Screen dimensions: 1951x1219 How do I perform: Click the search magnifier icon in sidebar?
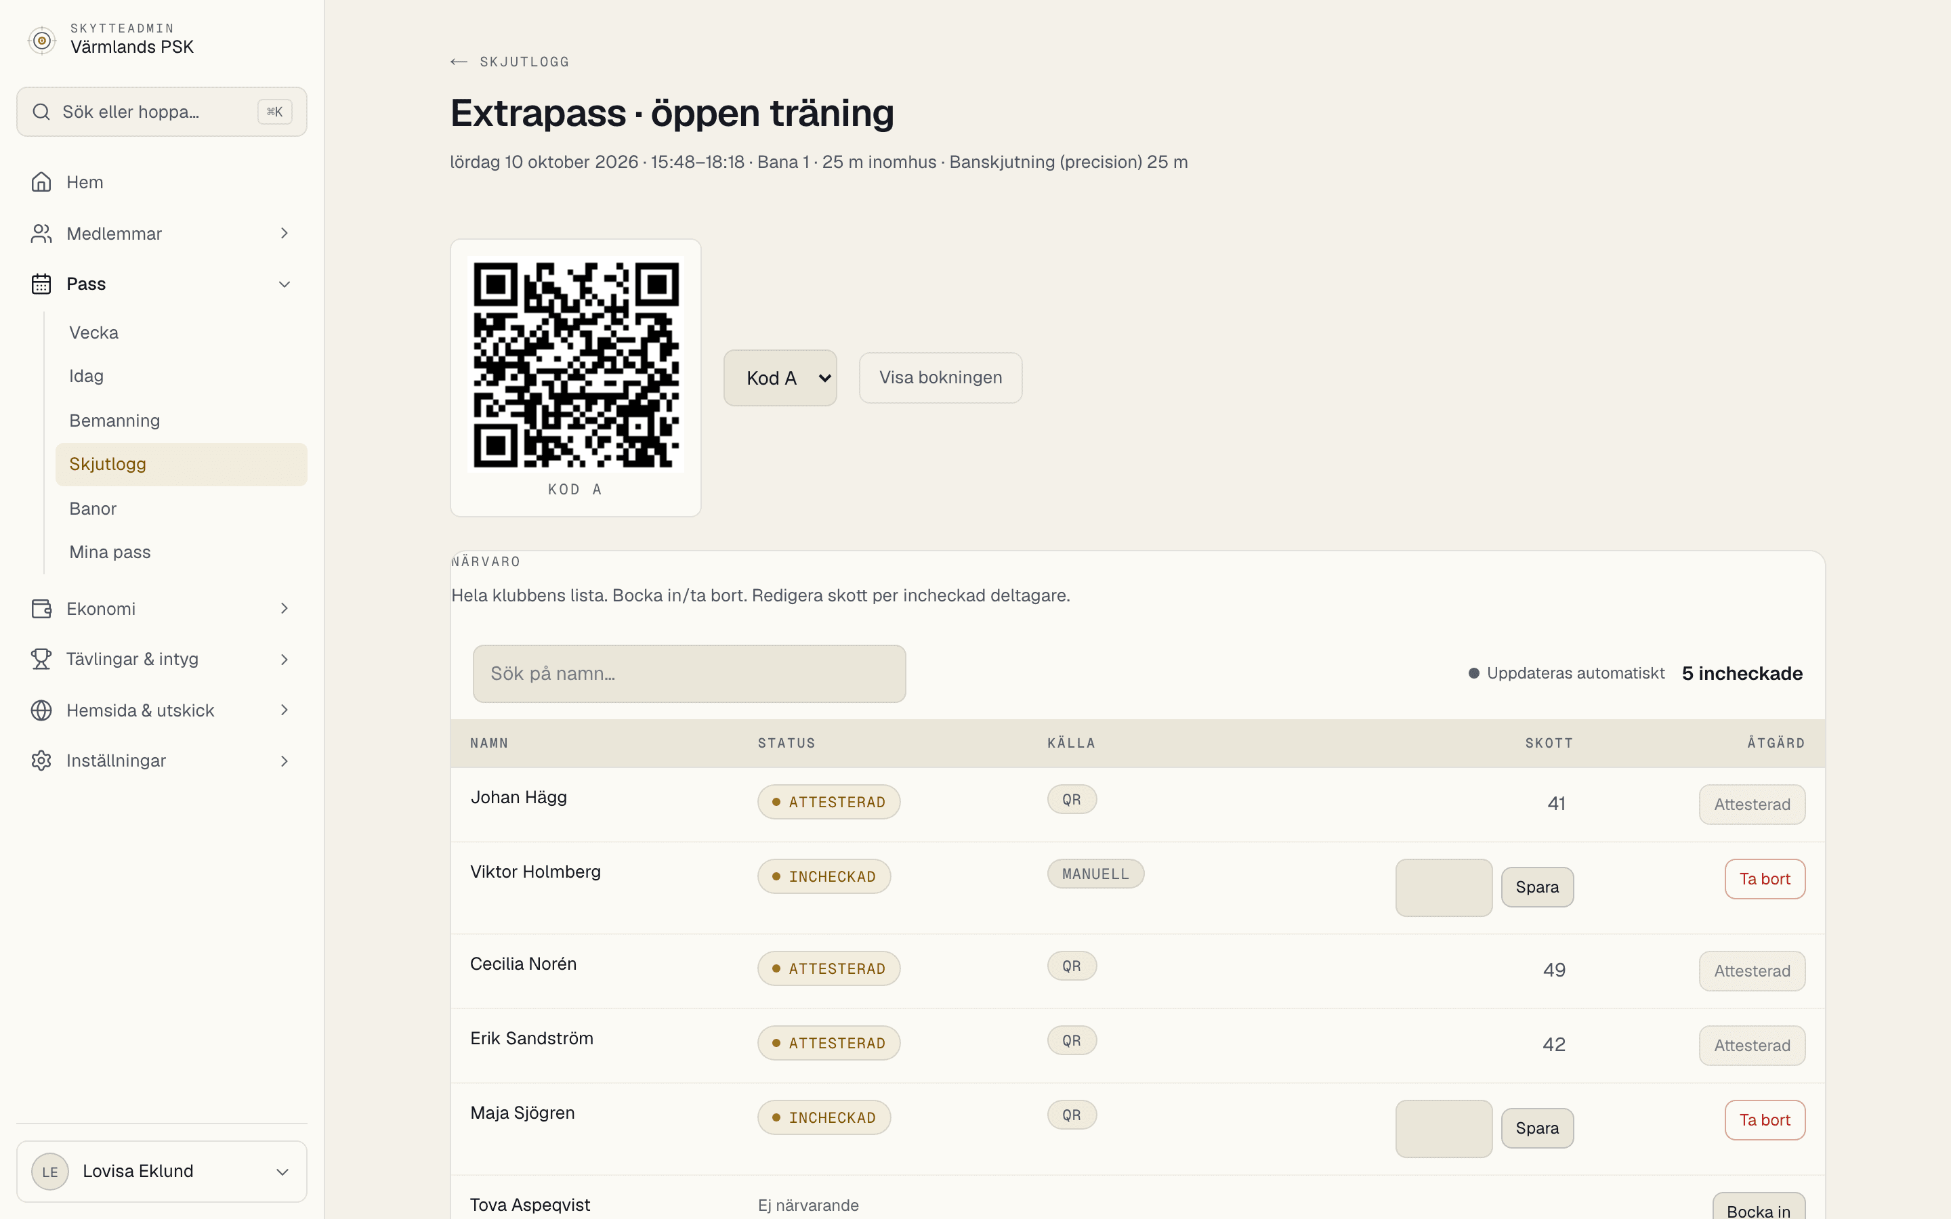[x=41, y=112]
